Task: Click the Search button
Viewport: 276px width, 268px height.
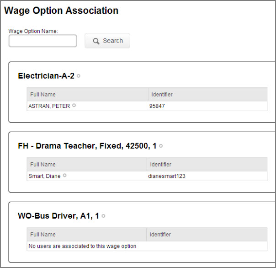Action: (x=107, y=41)
